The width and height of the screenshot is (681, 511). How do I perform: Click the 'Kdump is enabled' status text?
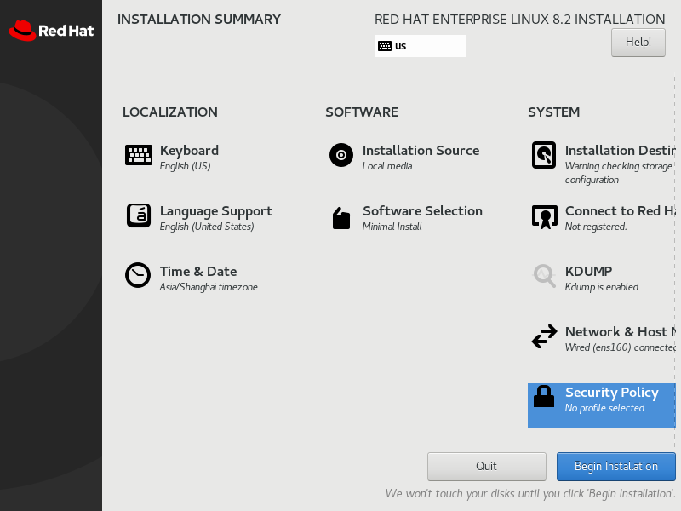pyautogui.click(x=602, y=287)
